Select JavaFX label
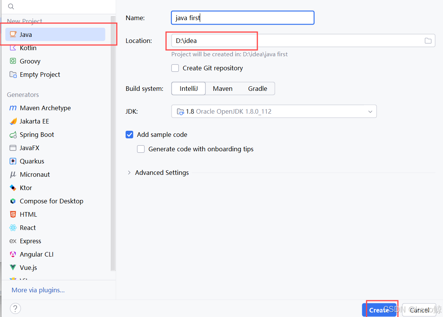Viewport: 443px width, 317px height. coord(29,148)
